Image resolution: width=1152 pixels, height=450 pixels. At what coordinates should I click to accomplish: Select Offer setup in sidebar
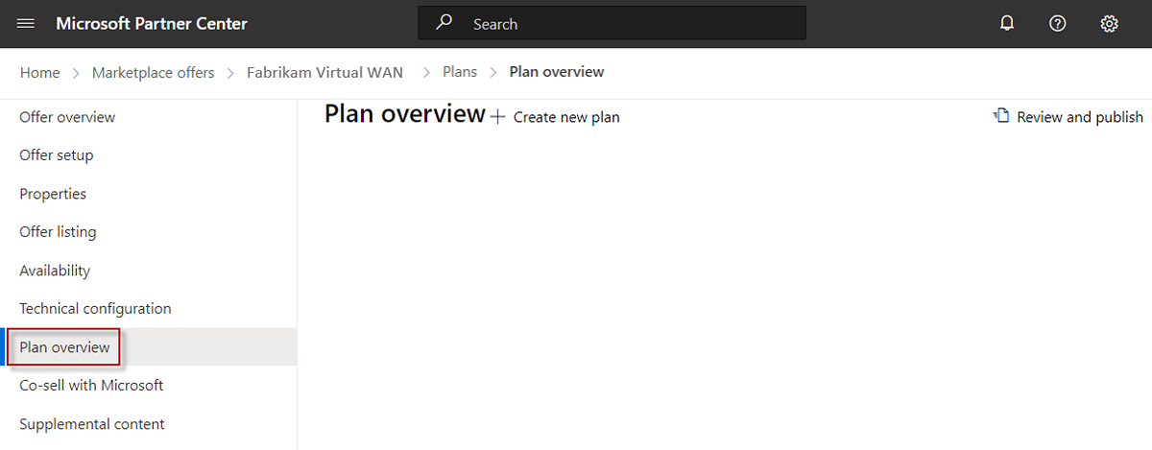(x=57, y=155)
